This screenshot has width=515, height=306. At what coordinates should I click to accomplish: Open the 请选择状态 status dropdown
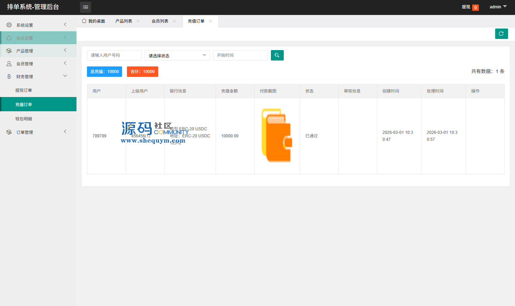[x=177, y=56]
